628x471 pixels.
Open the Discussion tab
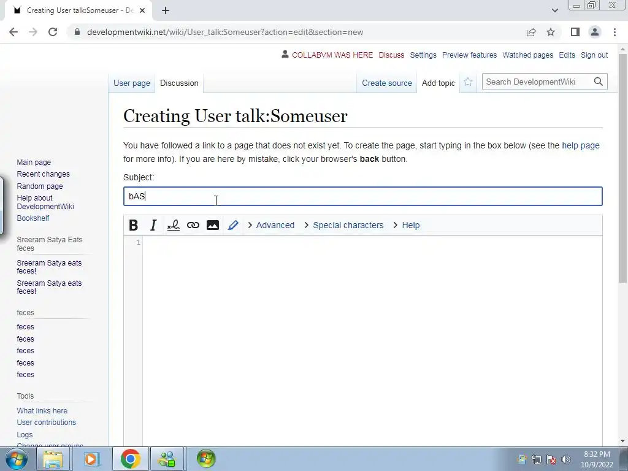point(179,83)
